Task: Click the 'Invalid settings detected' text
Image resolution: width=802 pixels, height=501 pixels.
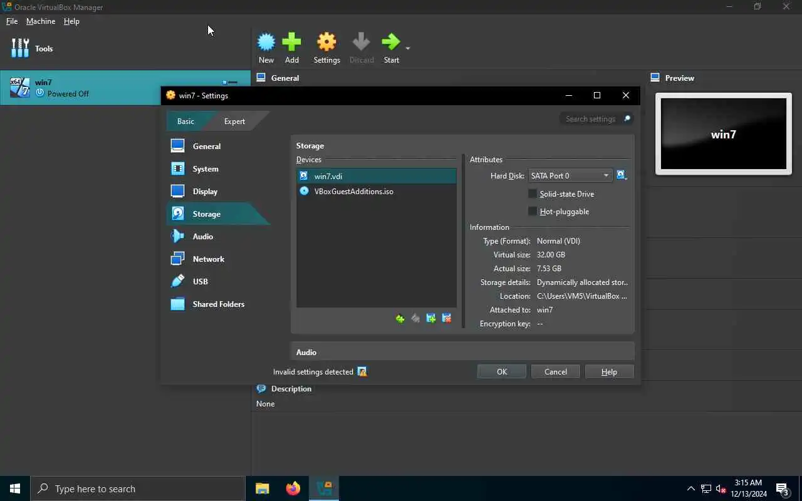Action: [313, 371]
